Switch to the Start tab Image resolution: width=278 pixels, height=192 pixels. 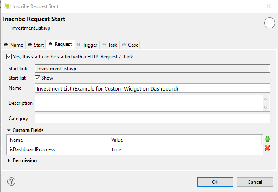[x=36, y=45]
